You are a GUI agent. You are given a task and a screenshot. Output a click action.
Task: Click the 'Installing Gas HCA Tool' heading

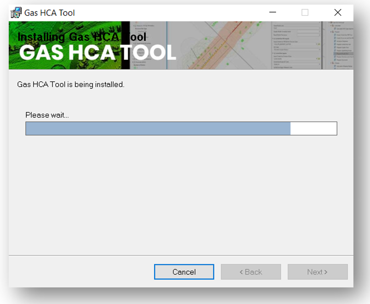pyautogui.click(x=81, y=37)
